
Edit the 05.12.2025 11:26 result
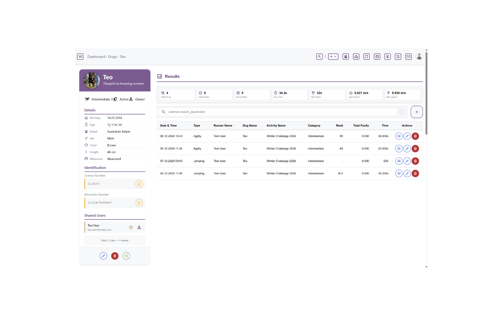(x=407, y=174)
